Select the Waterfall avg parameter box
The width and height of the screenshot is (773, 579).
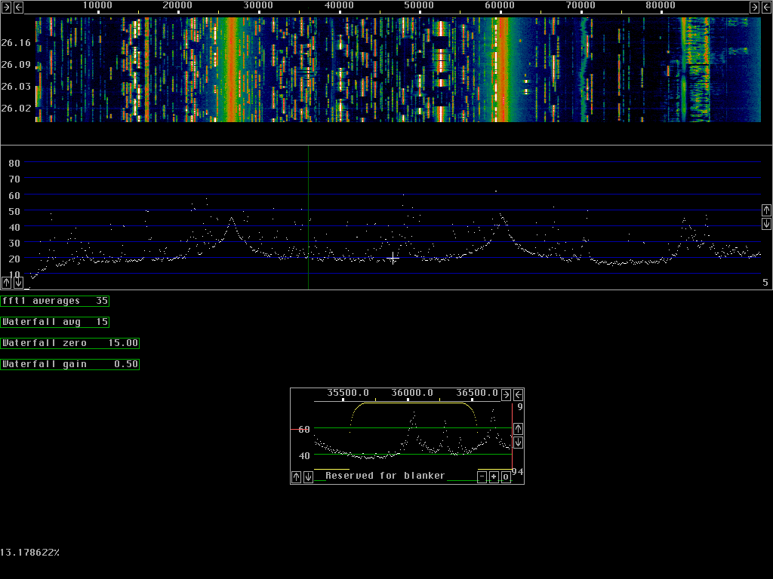(54, 322)
